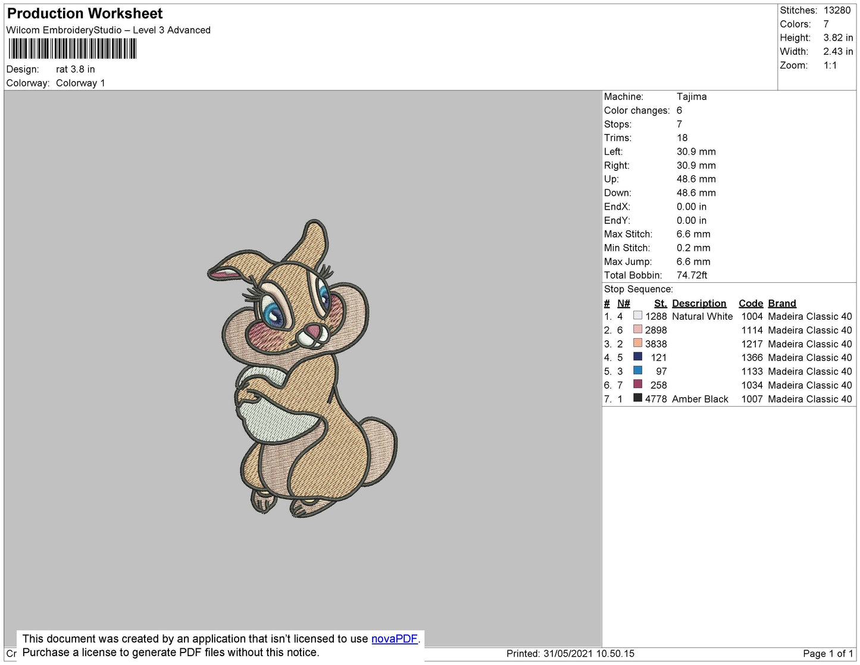The image size is (860, 665).
Task: Click the code 1366 cell
Action: click(x=752, y=357)
